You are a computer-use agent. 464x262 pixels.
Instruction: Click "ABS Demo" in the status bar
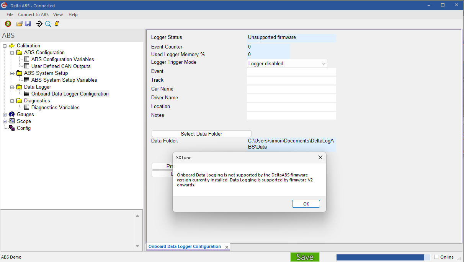click(11, 257)
